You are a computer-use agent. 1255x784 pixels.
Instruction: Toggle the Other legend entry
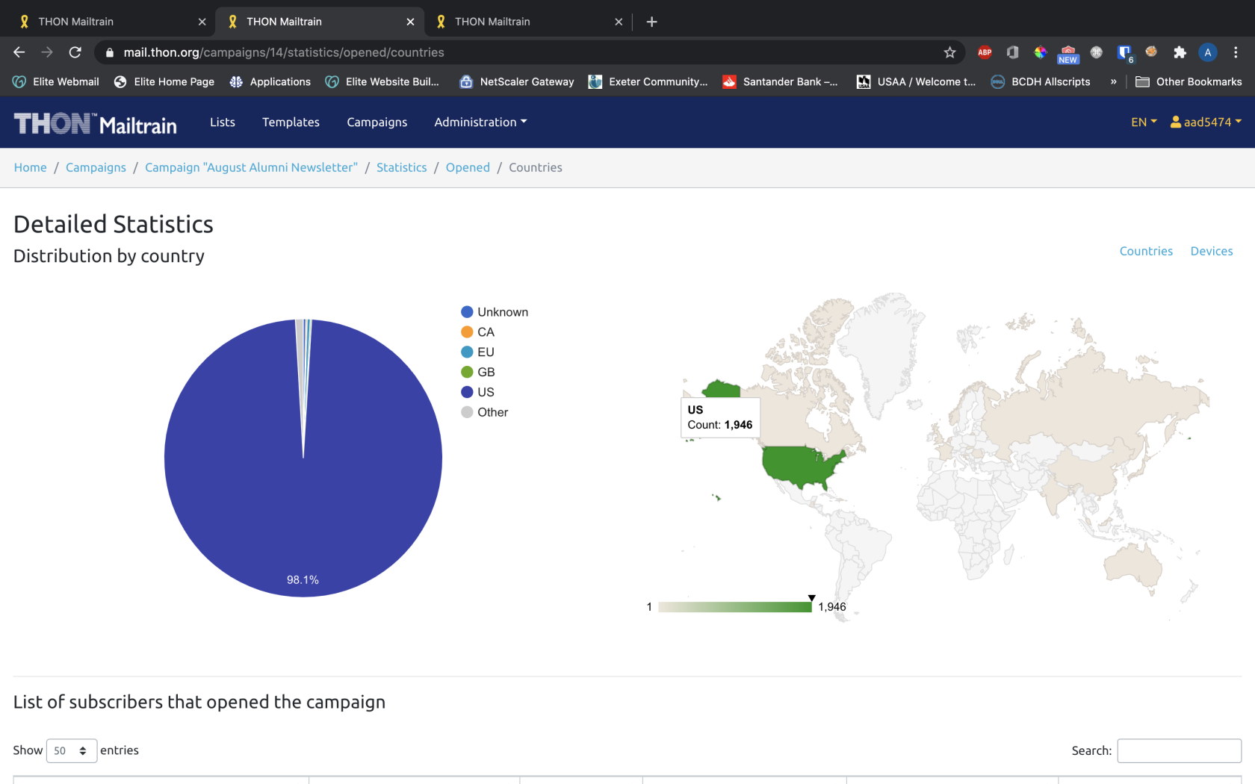coord(485,412)
